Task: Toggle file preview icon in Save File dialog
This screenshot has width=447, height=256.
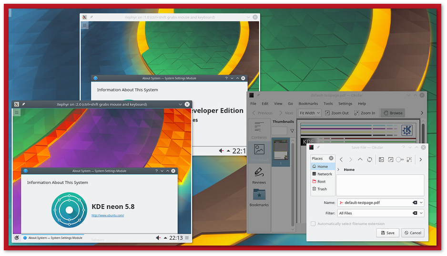Action: [x=381, y=160]
